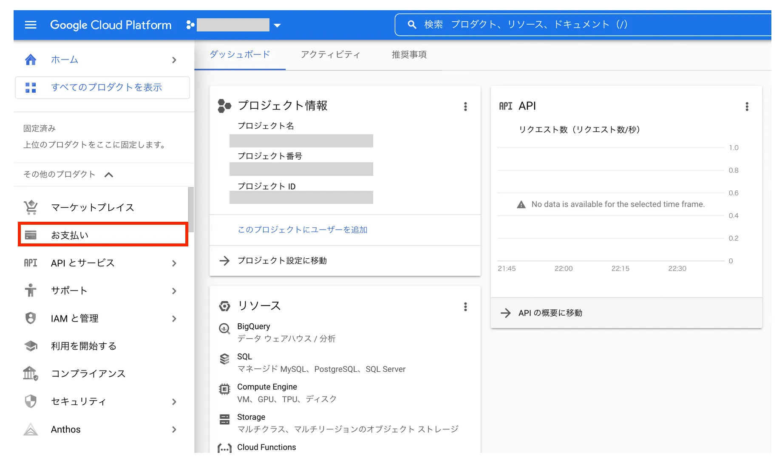Focus the product search field

(583, 25)
